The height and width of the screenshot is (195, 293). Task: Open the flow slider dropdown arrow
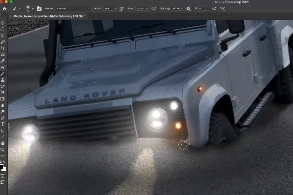pyautogui.click(x=147, y=9)
